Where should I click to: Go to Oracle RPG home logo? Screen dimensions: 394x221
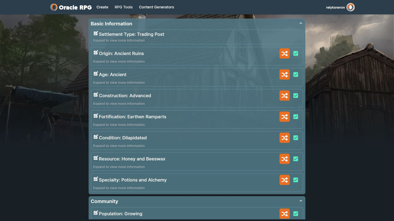(x=71, y=7)
